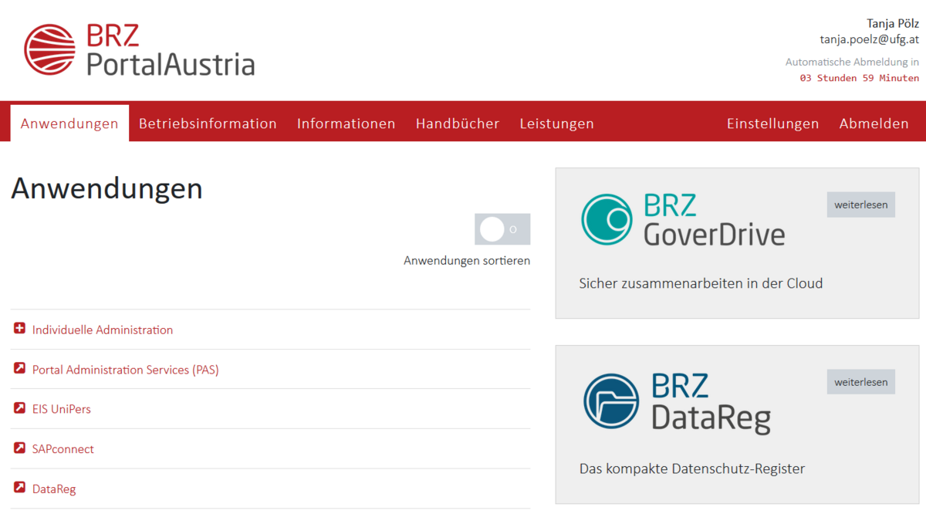Click weiterlesen on the DataReg card
Viewport: 926px width, 514px height.
861,382
